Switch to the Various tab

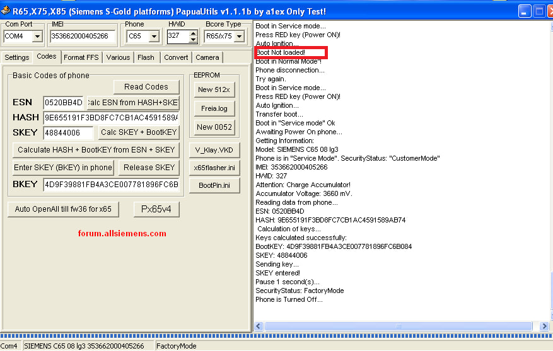[x=118, y=57]
